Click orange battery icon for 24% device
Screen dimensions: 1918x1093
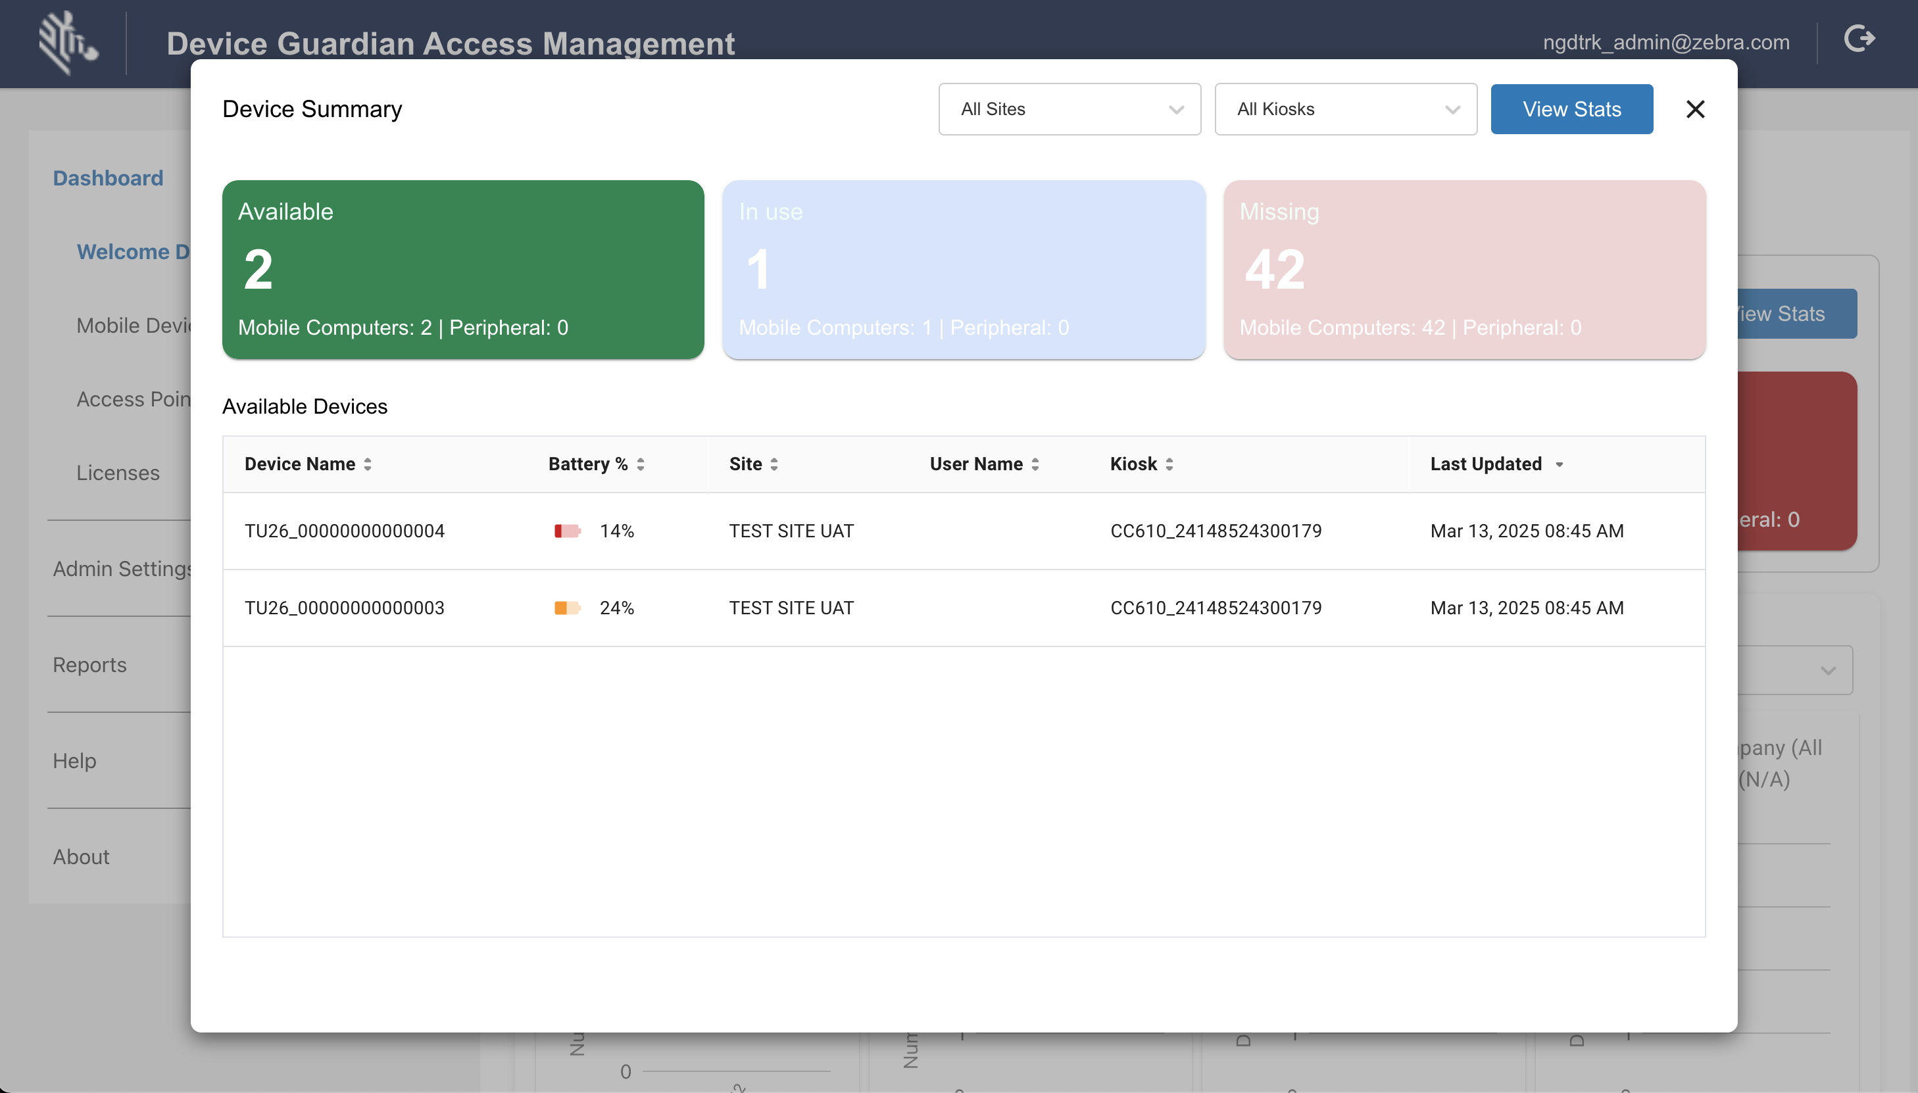point(567,608)
